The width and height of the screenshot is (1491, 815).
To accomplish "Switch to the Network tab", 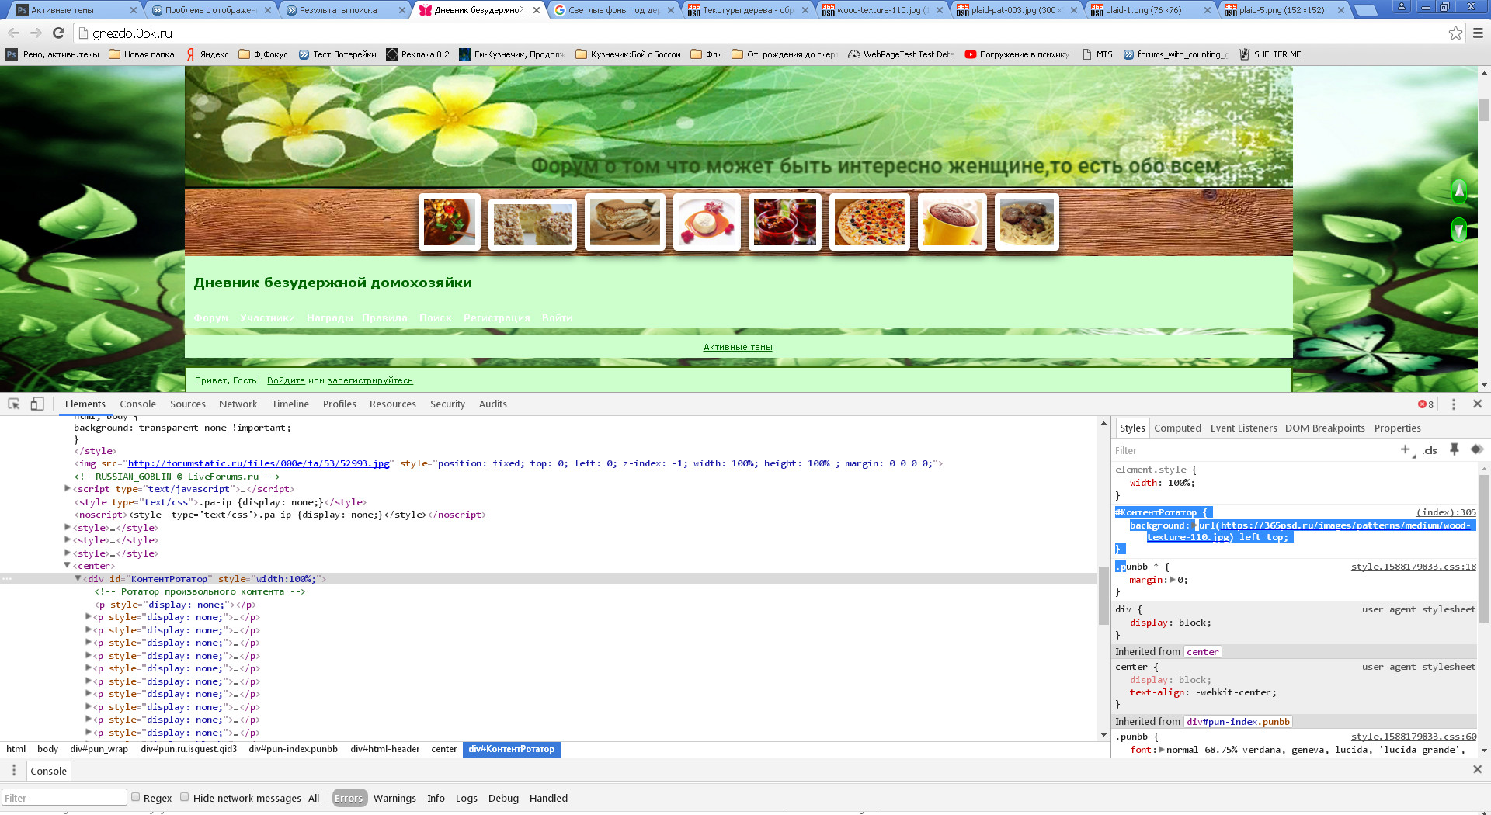I will (238, 404).
